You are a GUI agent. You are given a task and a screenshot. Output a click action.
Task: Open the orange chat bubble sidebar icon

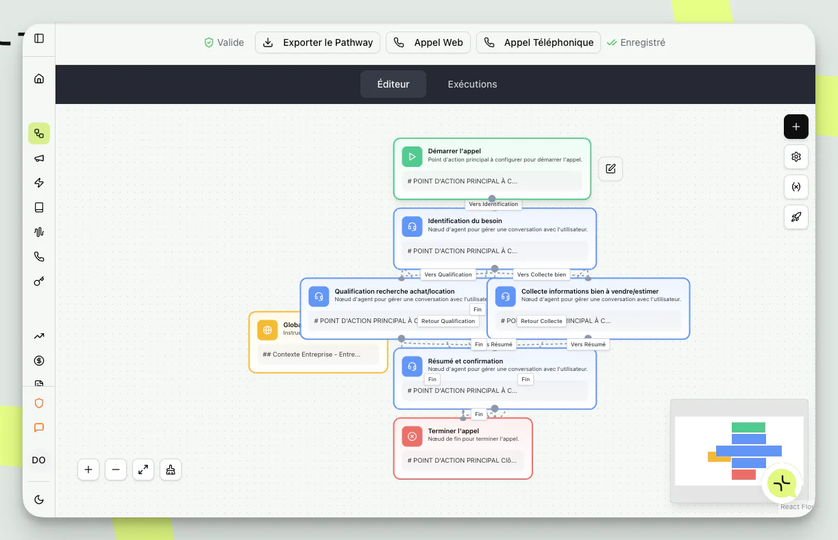click(x=39, y=428)
